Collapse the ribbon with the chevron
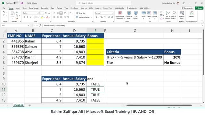This screenshot has width=205, height=115. 202,21
